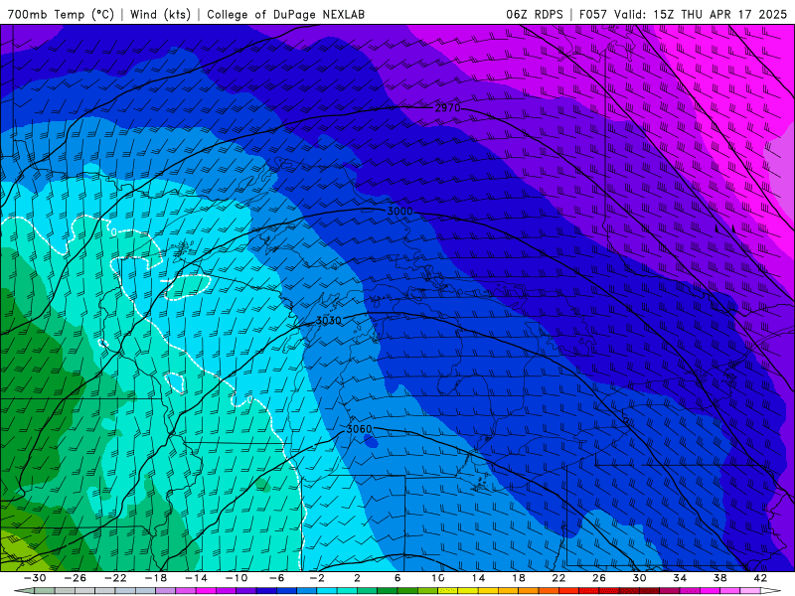The width and height of the screenshot is (795, 596).
Task: Click the bright yellow dotted colorbar segment under 10
Action: tap(448, 591)
